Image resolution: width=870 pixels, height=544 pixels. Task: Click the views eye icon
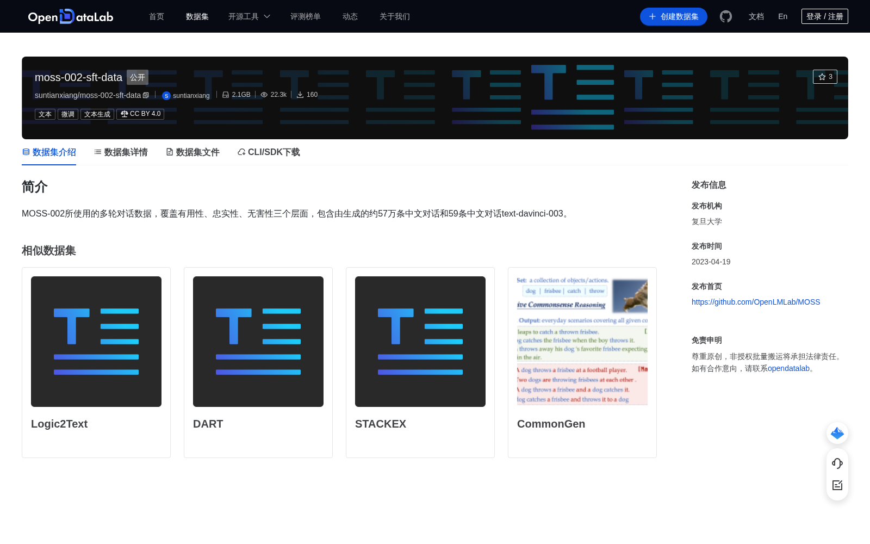click(x=264, y=95)
